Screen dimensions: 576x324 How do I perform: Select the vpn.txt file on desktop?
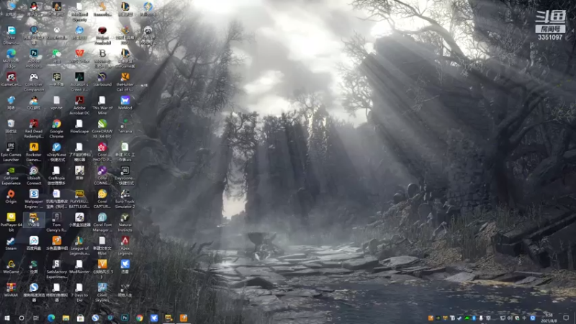pos(56,102)
